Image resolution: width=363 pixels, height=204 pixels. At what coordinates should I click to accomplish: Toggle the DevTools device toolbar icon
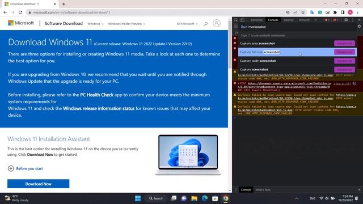[x=242, y=20]
